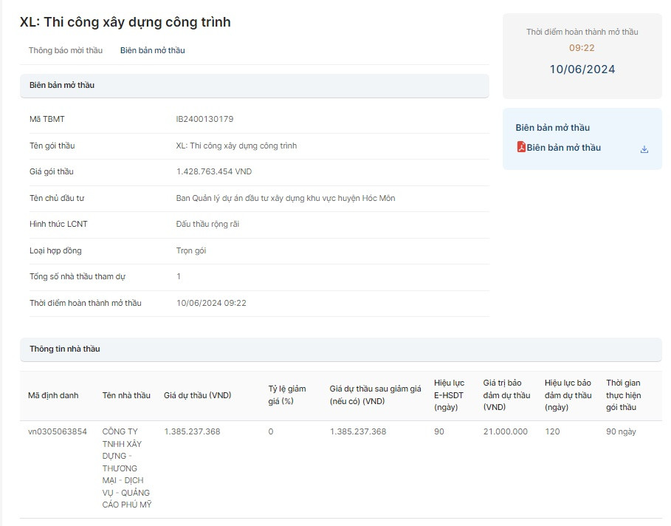Click the Mã TBMT value IB2400130179

point(204,119)
